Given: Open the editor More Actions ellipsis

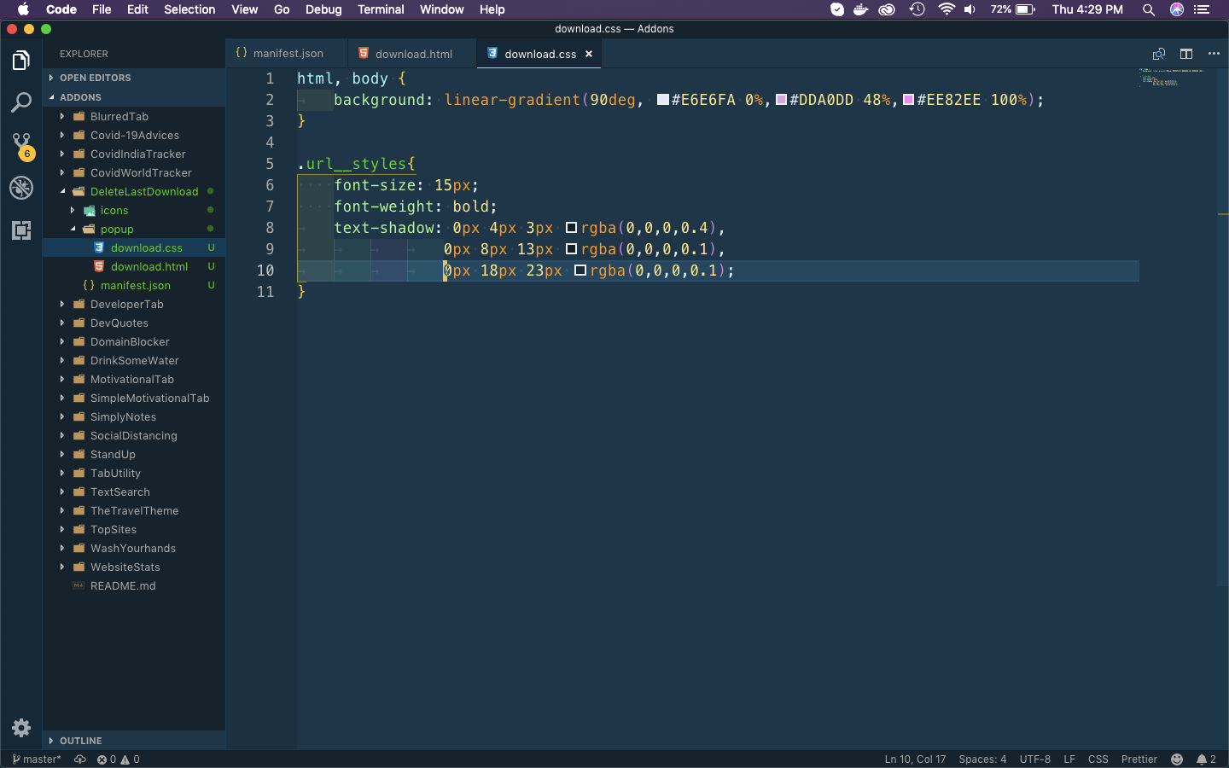Looking at the screenshot, I should pos(1214,54).
